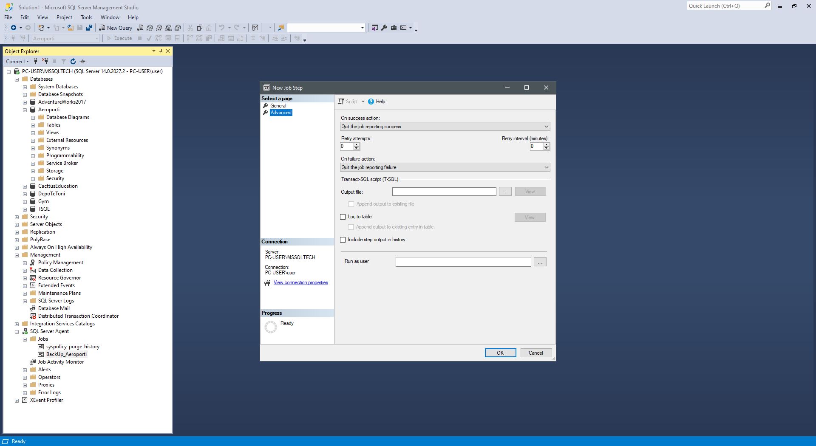
Task: Click the Toolbox icon in toolbar
Action: [394, 28]
